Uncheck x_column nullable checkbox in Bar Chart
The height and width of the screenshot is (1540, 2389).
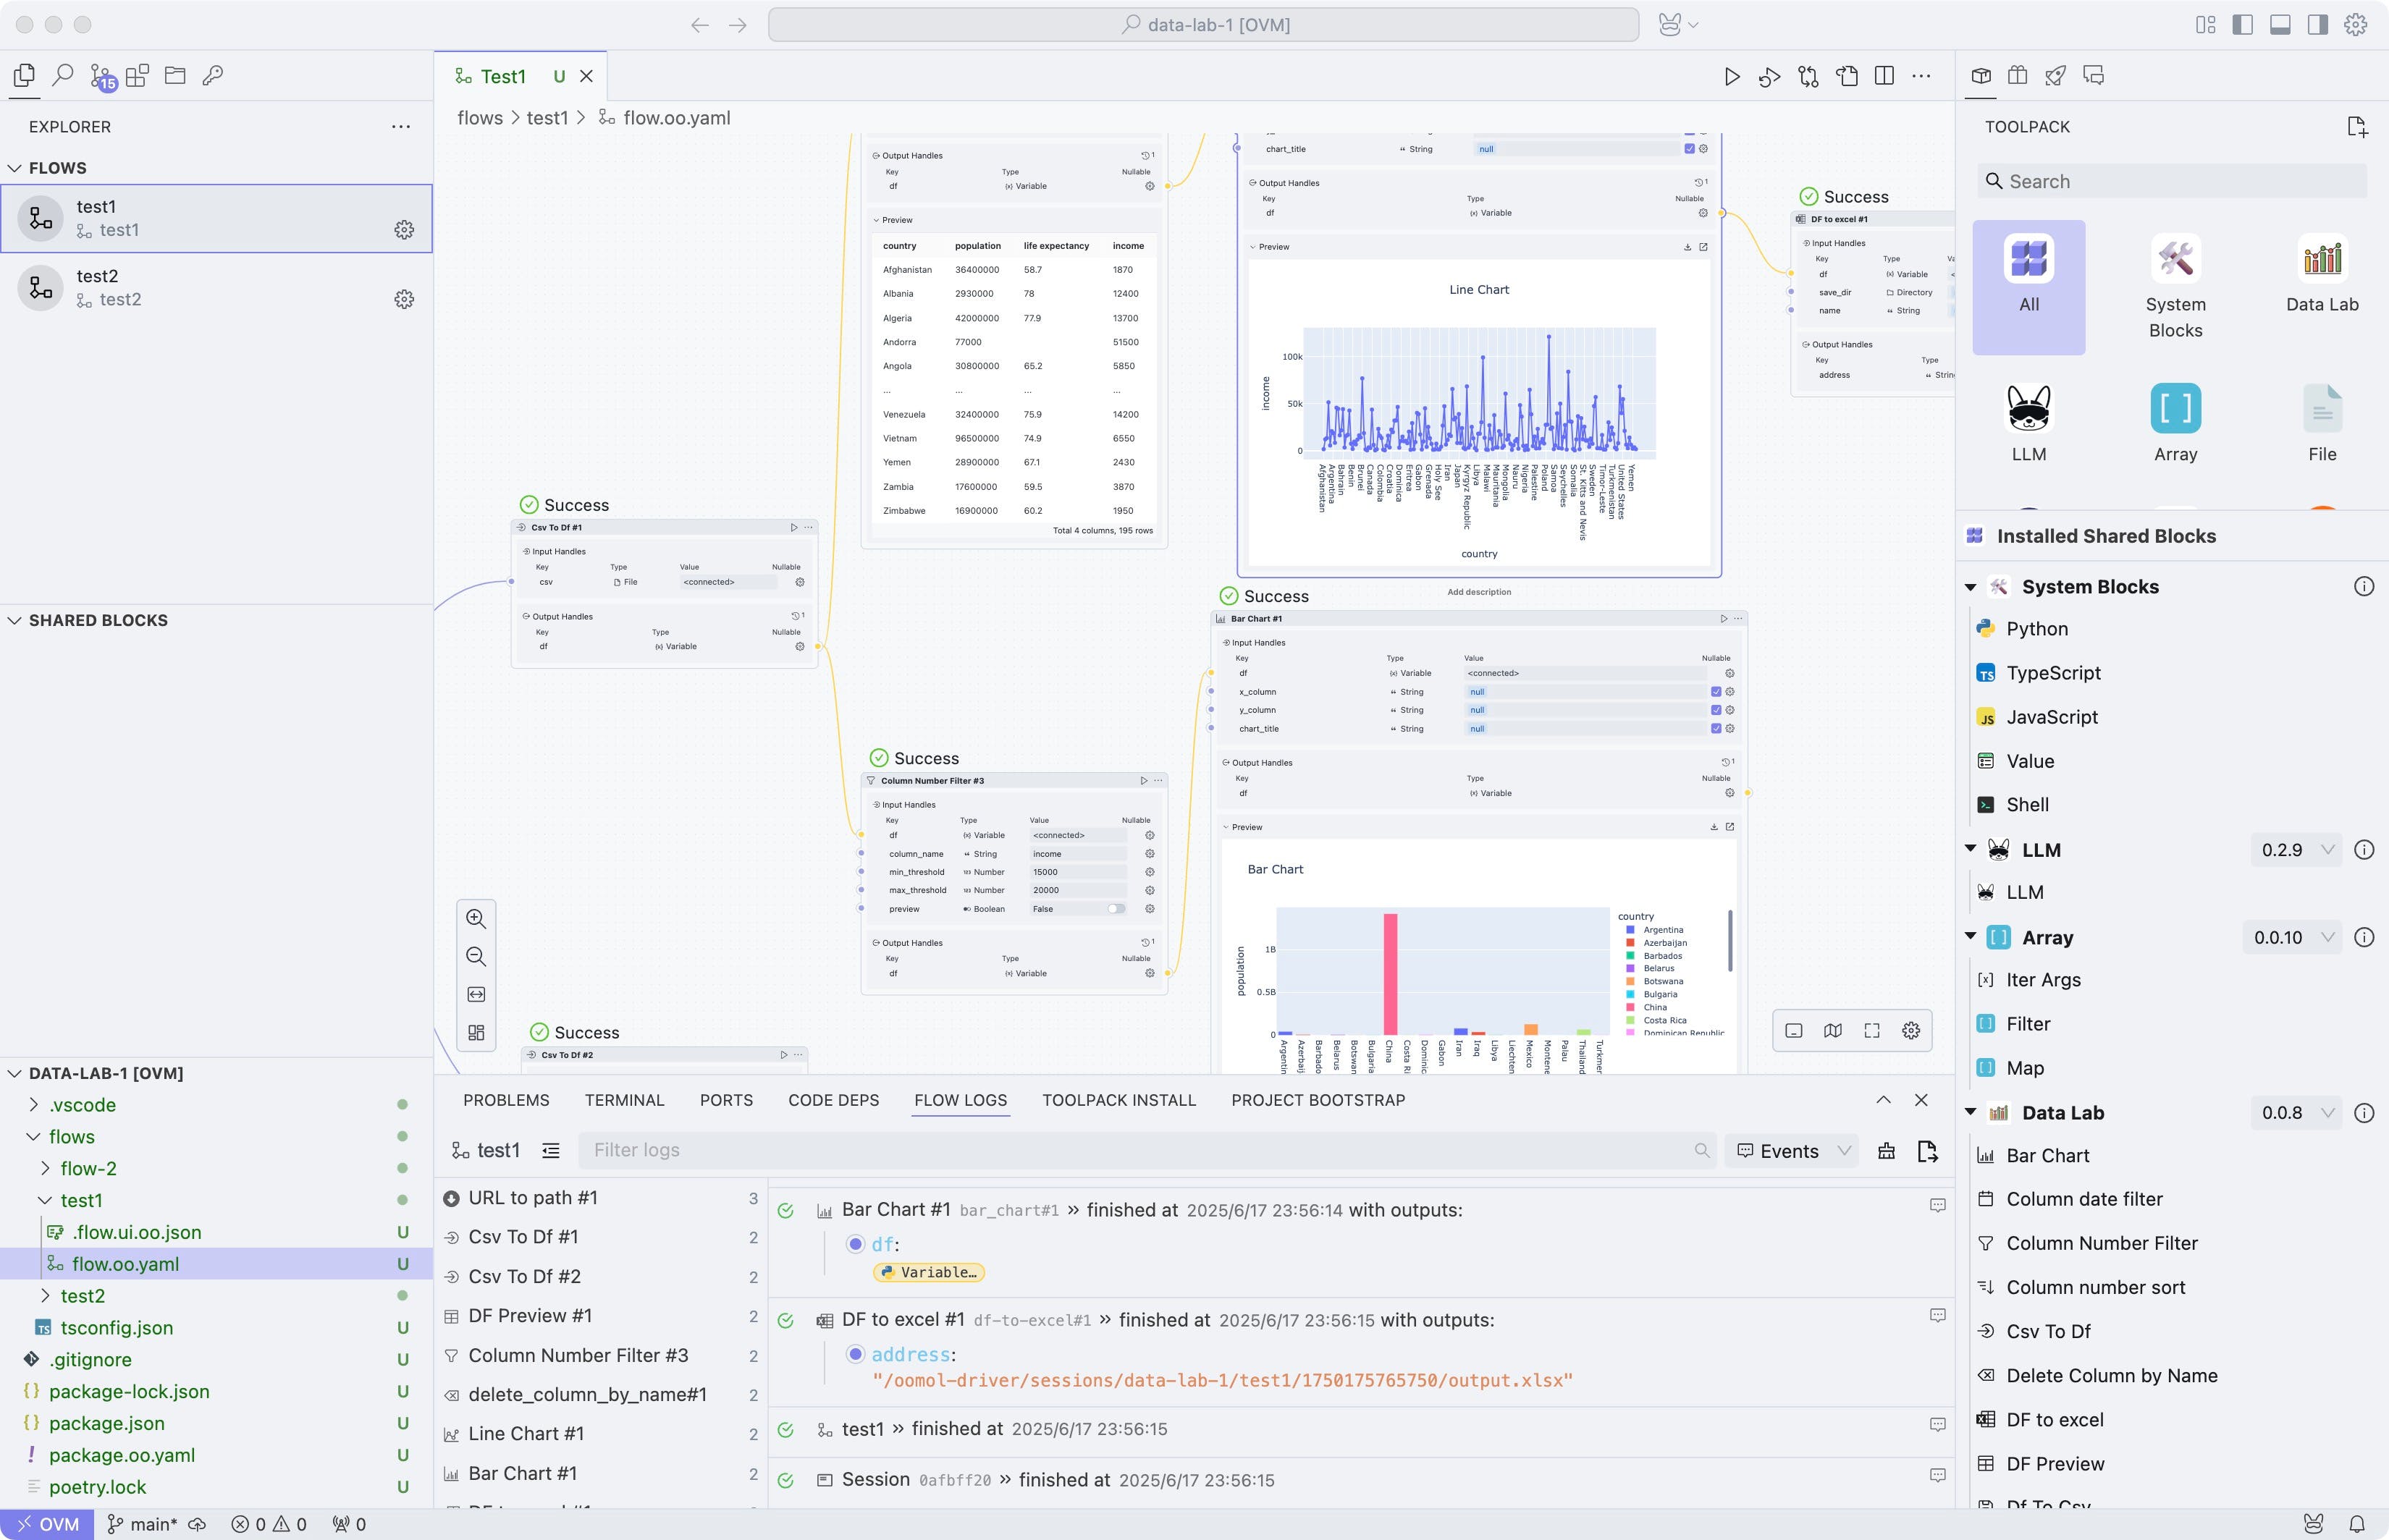click(x=1716, y=692)
